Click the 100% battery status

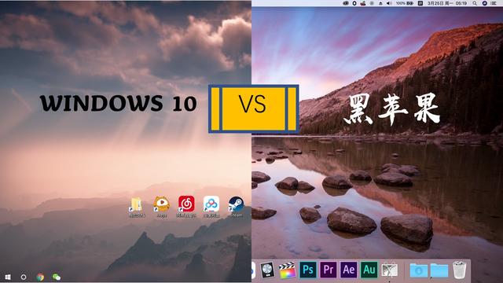pyautogui.click(x=404, y=3)
